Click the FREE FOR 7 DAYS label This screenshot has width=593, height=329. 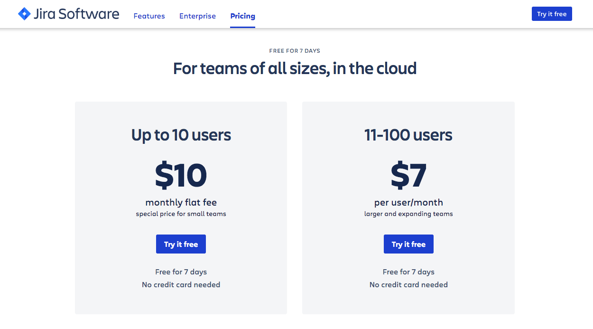[x=294, y=51]
